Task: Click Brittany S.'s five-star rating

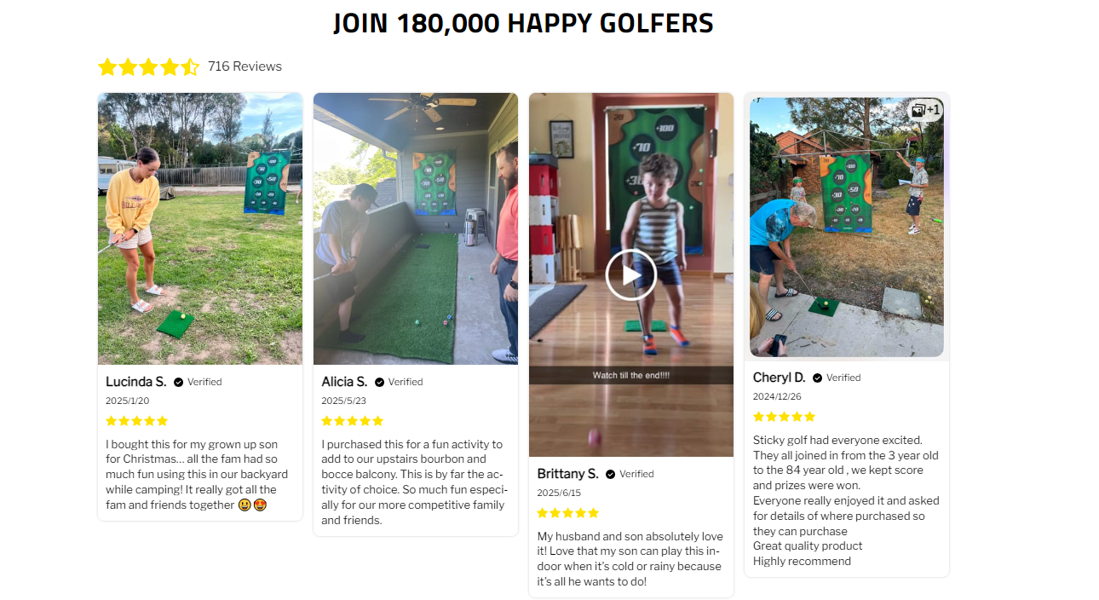Action: [x=568, y=513]
